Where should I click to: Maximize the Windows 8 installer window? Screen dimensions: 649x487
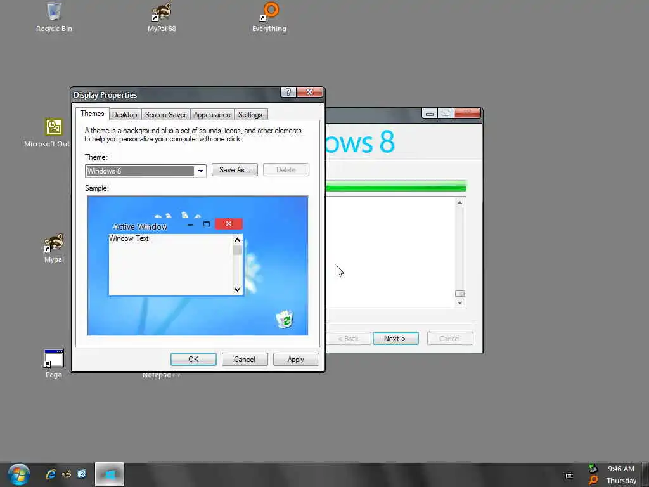[446, 113]
